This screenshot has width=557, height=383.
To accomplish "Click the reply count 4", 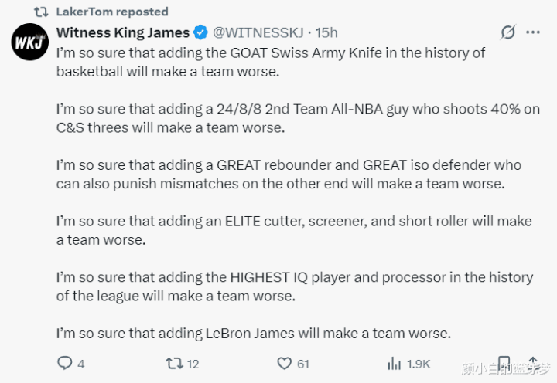I will coord(81,364).
